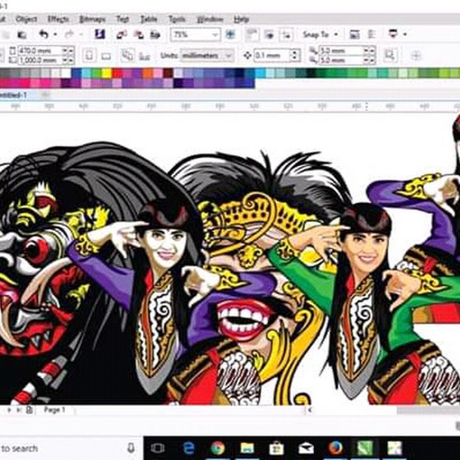The height and width of the screenshot is (460, 460).
Task: Click the Full-screen preview icon beside zoom
Action: (x=231, y=35)
